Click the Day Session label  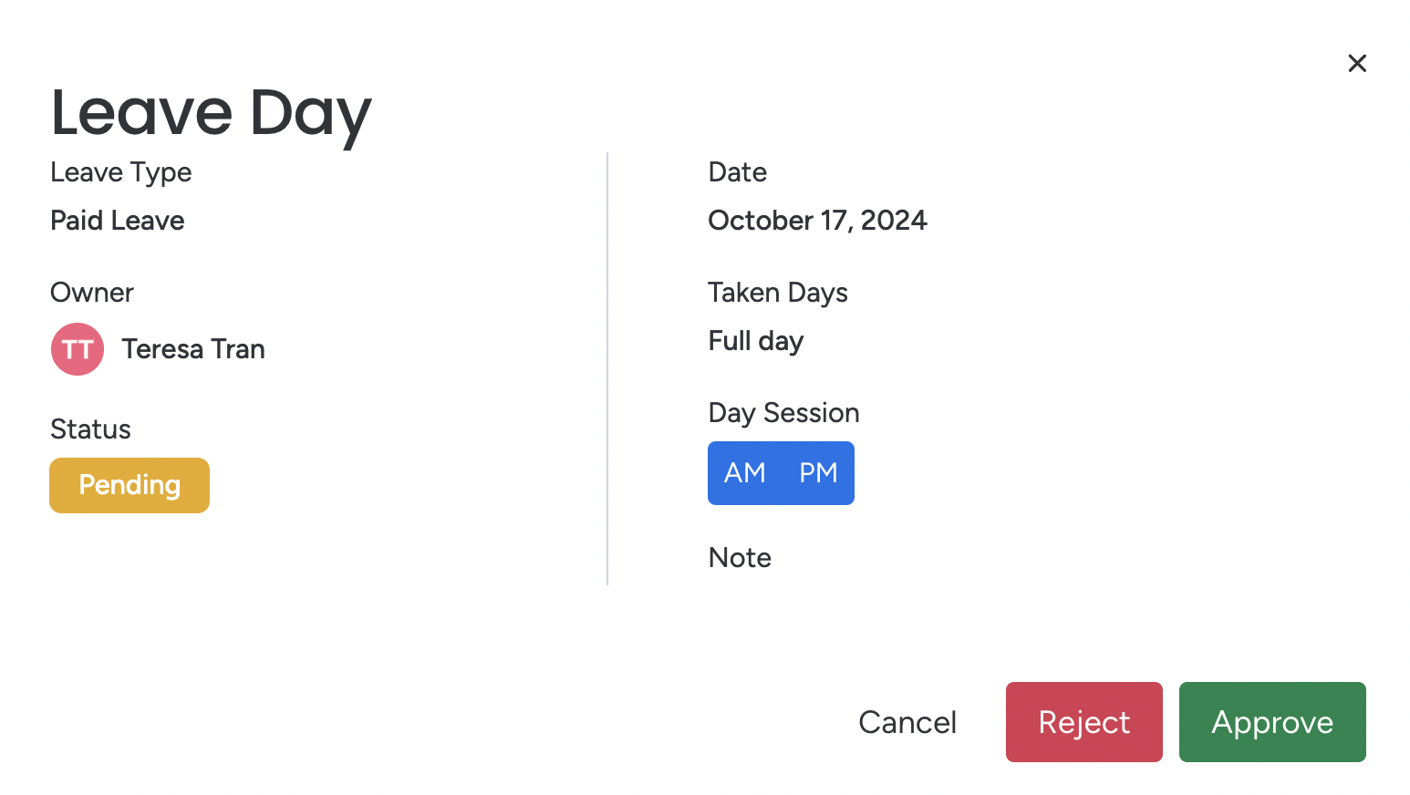783,413
